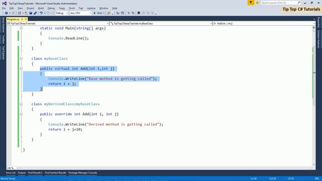Save the current file with Save icon
Image resolution: width=322 pixels, height=181 pixels.
31,13
